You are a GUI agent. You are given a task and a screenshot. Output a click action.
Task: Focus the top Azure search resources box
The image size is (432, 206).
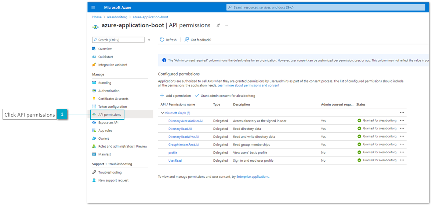326,7
